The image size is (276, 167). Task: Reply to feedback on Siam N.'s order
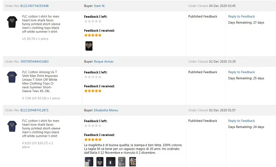[x=241, y=17]
